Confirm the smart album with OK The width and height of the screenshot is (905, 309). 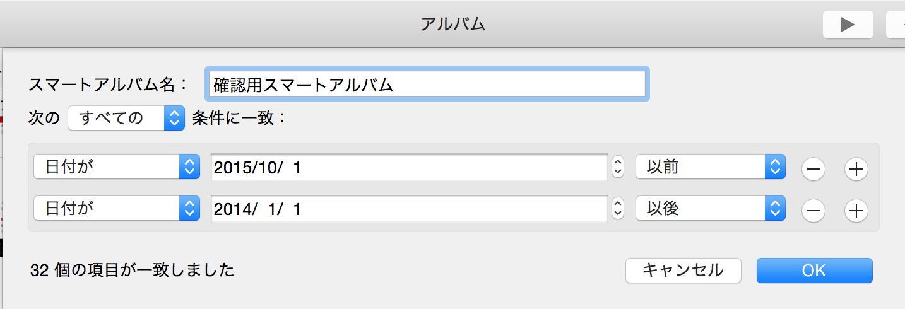pyautogui.click(x=814, y=271)
